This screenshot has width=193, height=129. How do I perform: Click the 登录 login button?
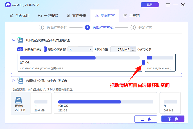click(x=150, y=5)
